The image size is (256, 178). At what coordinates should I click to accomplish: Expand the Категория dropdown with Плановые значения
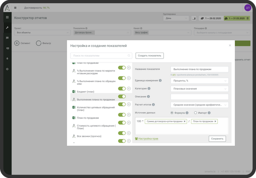(199, 89)
